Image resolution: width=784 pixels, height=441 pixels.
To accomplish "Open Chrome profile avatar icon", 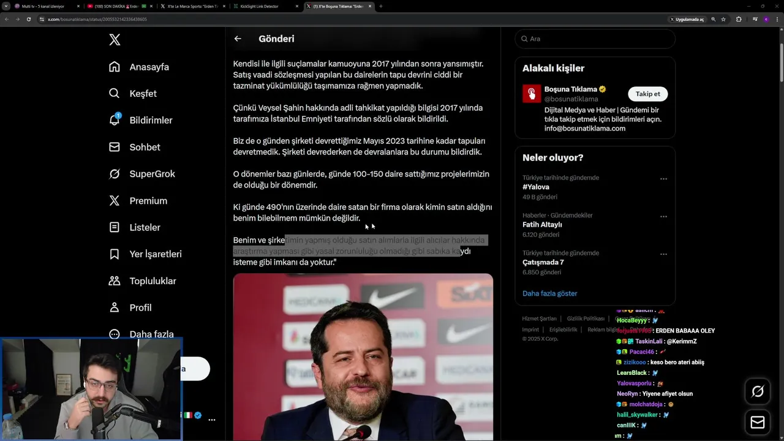I will 766,19.
